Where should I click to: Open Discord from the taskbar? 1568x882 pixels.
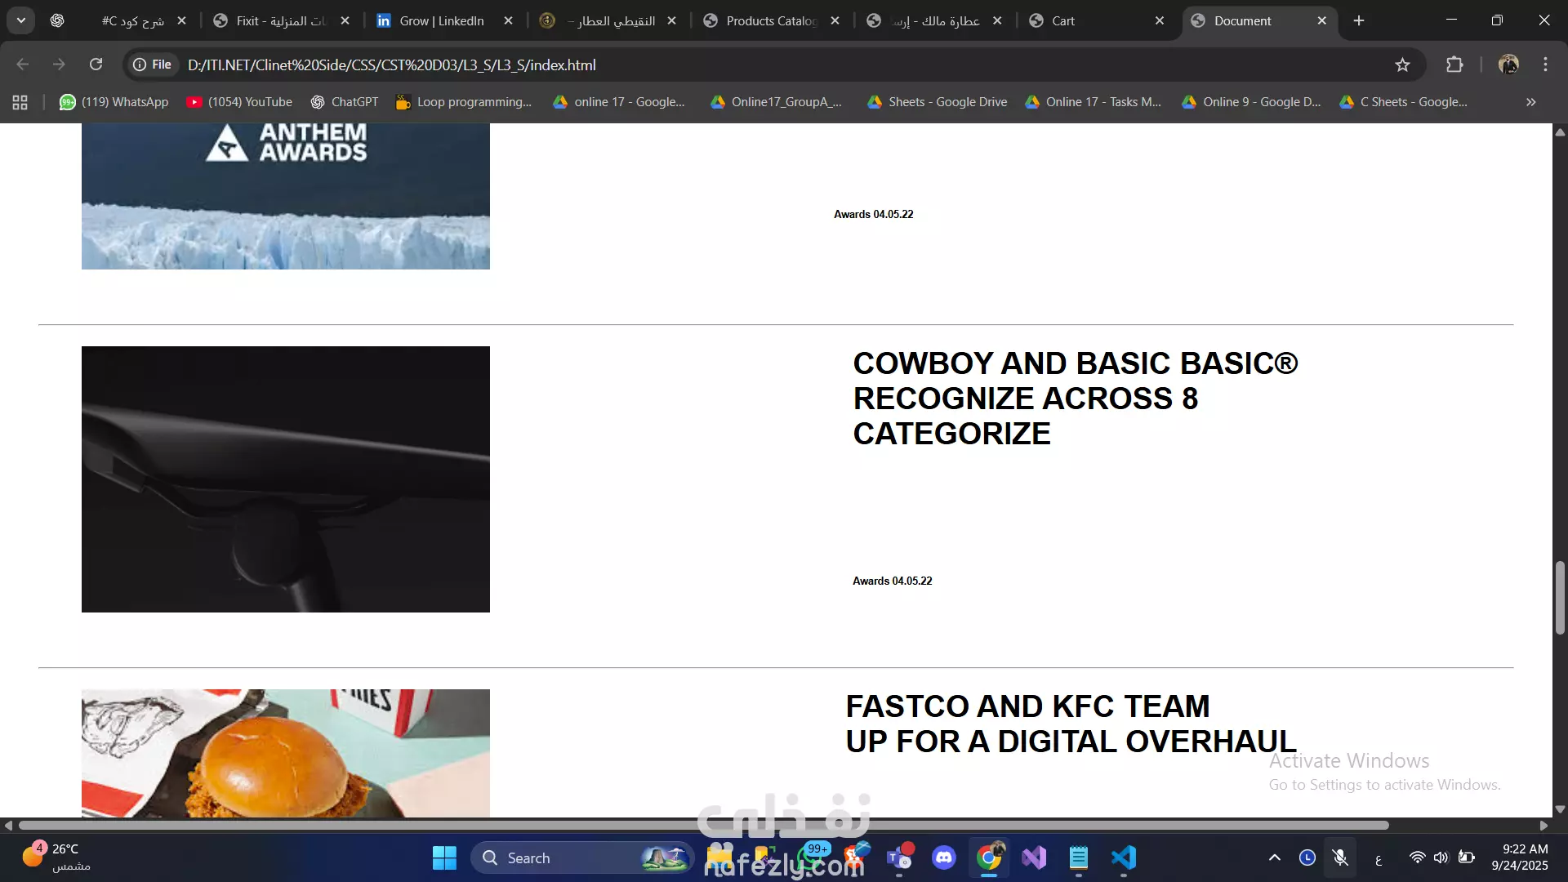[x=944, y=857]
